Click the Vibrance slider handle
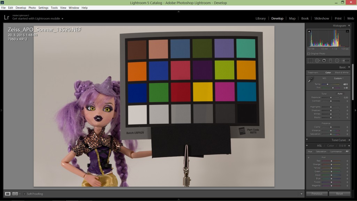The width and height of the screenshot is (357, 201). click(331, 131)
